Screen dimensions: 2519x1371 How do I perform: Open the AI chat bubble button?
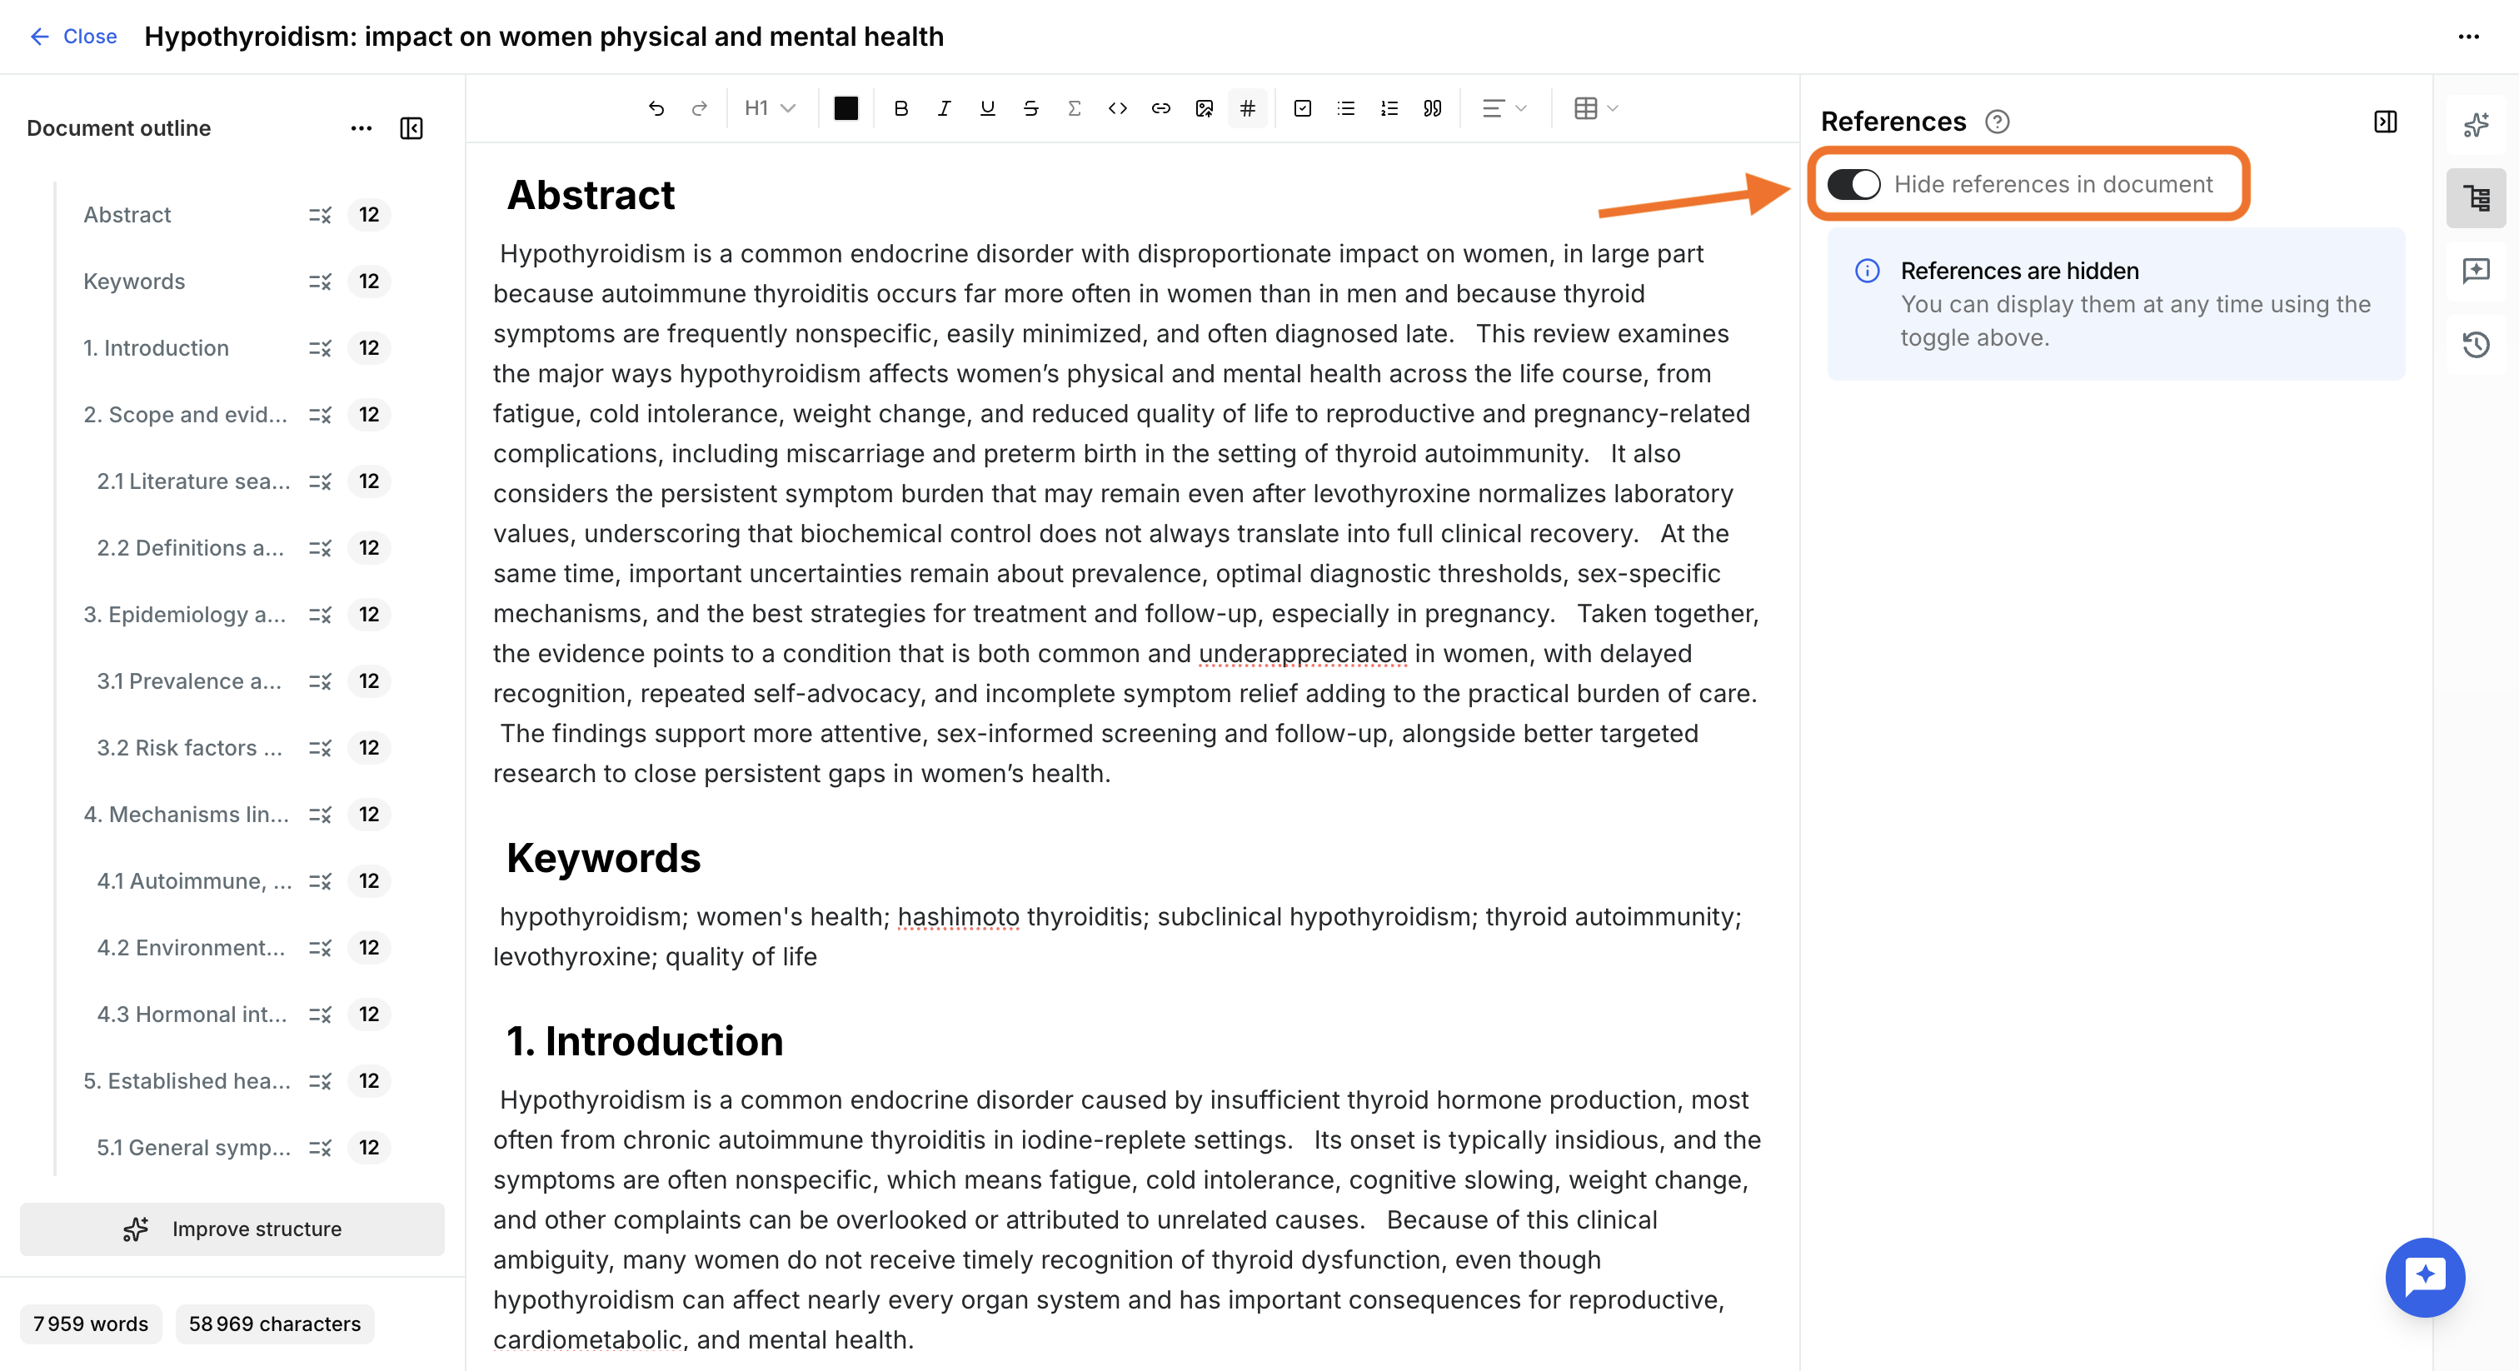[x=2425, y=1277]
